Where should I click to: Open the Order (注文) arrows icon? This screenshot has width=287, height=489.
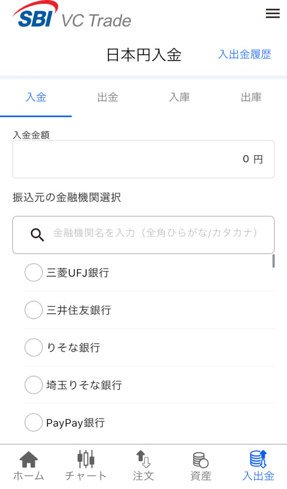[x=143, y=459]
